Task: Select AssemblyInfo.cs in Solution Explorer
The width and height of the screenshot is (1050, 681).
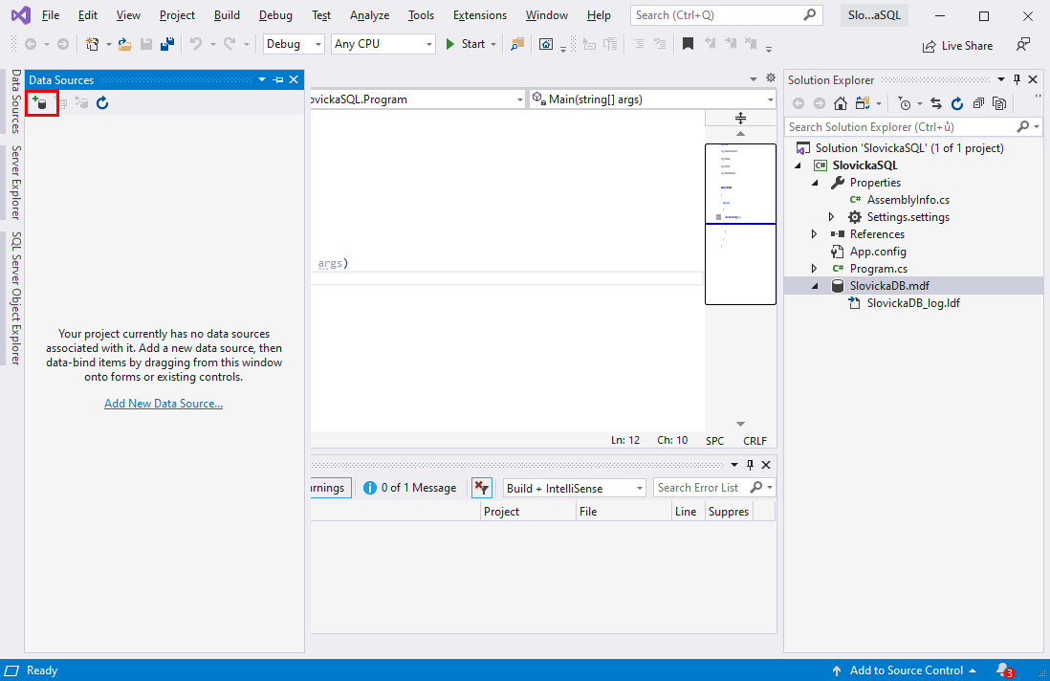Action: coord(908,200)
